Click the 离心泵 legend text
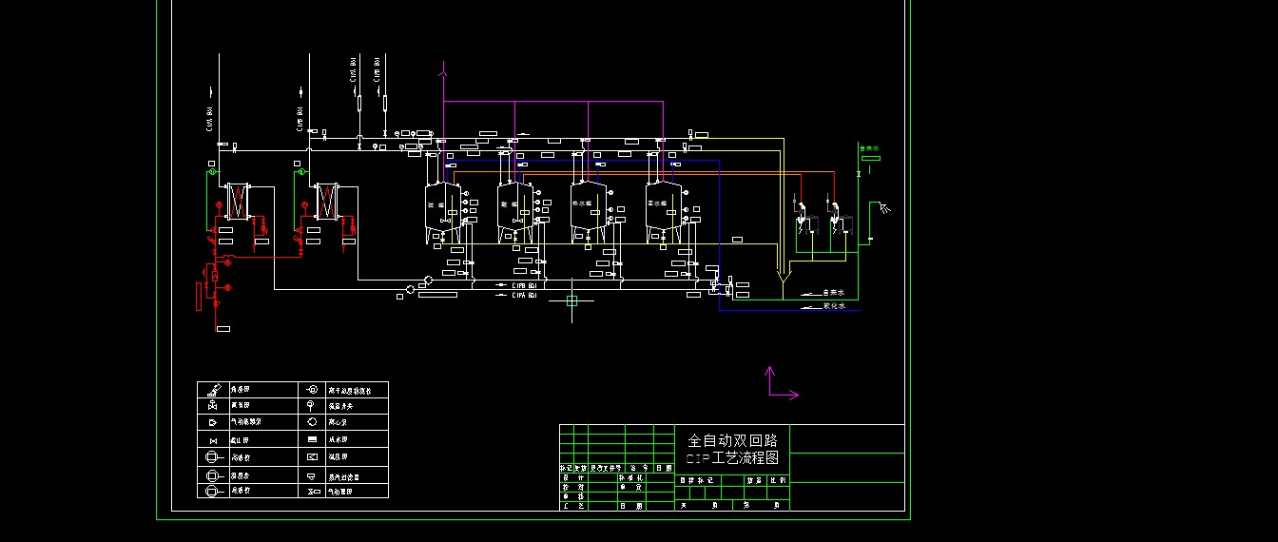Screen dimensions: 1278x542 pos(338,422)
